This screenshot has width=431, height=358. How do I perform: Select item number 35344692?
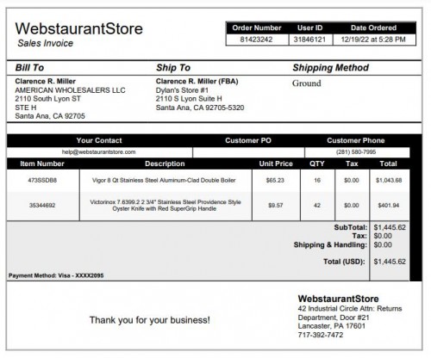click(x=42, y=206)
